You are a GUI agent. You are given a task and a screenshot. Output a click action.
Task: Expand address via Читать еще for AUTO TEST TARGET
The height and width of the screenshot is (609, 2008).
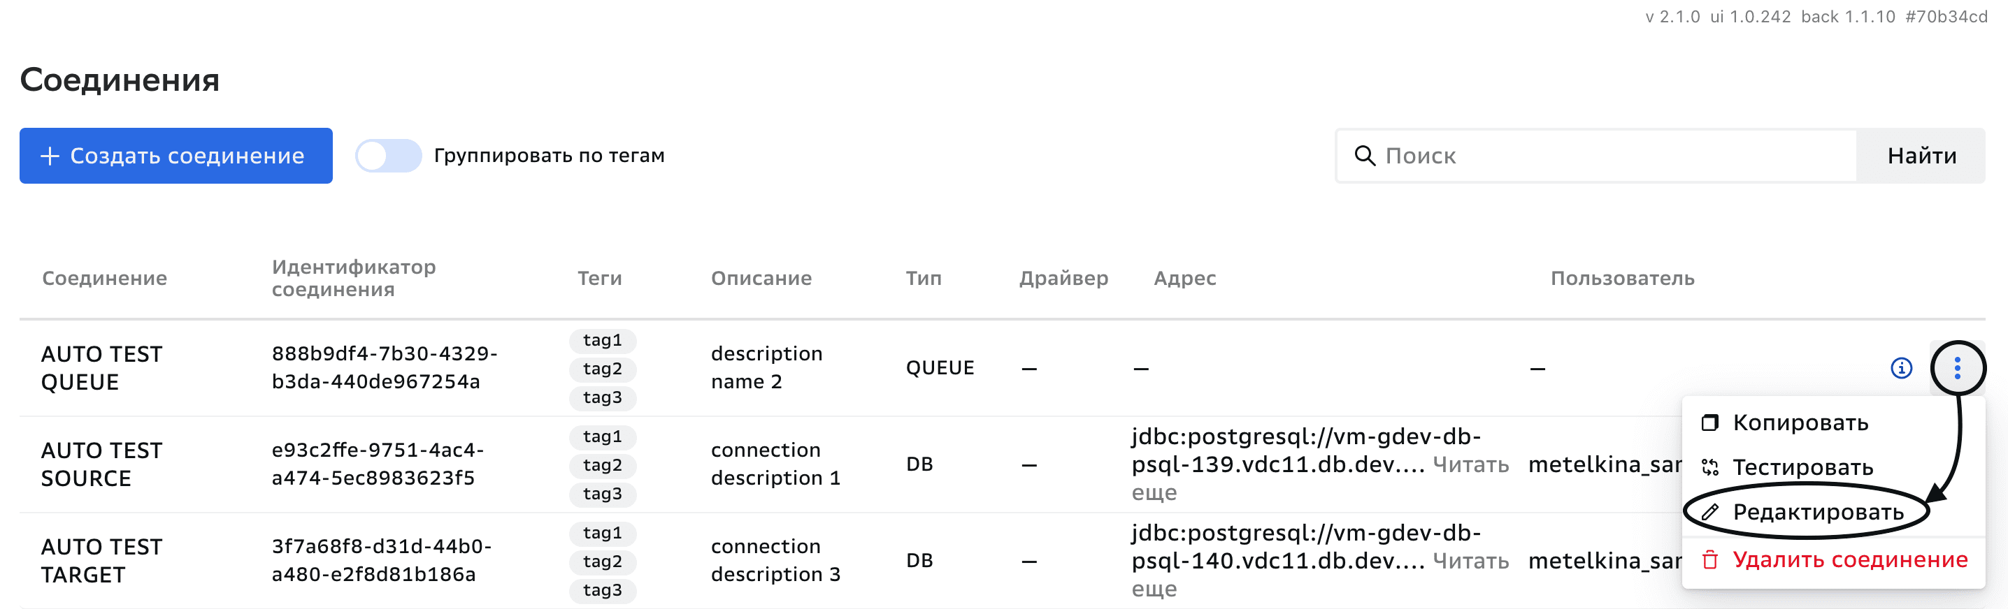pos(1470,562)
